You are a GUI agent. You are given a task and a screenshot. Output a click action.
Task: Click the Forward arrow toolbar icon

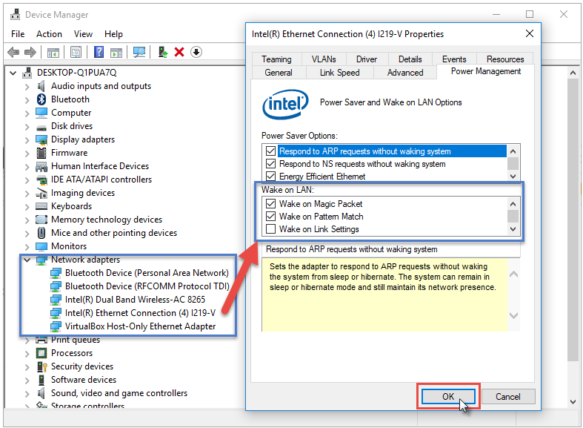point(30,52)
